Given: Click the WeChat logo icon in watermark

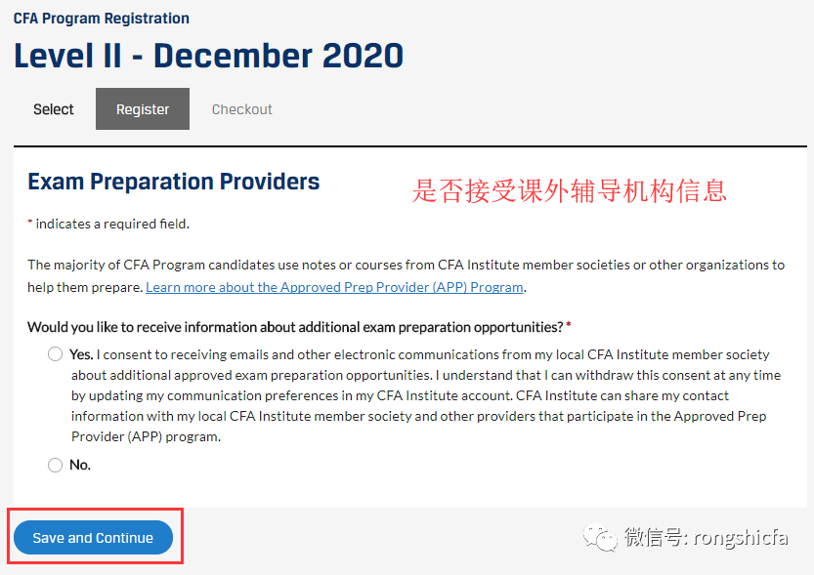Looking at the screenshot, I should [x=600, y=538].
